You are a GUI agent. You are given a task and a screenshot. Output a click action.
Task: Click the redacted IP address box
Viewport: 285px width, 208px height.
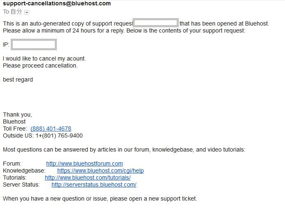tap(33, 44)
